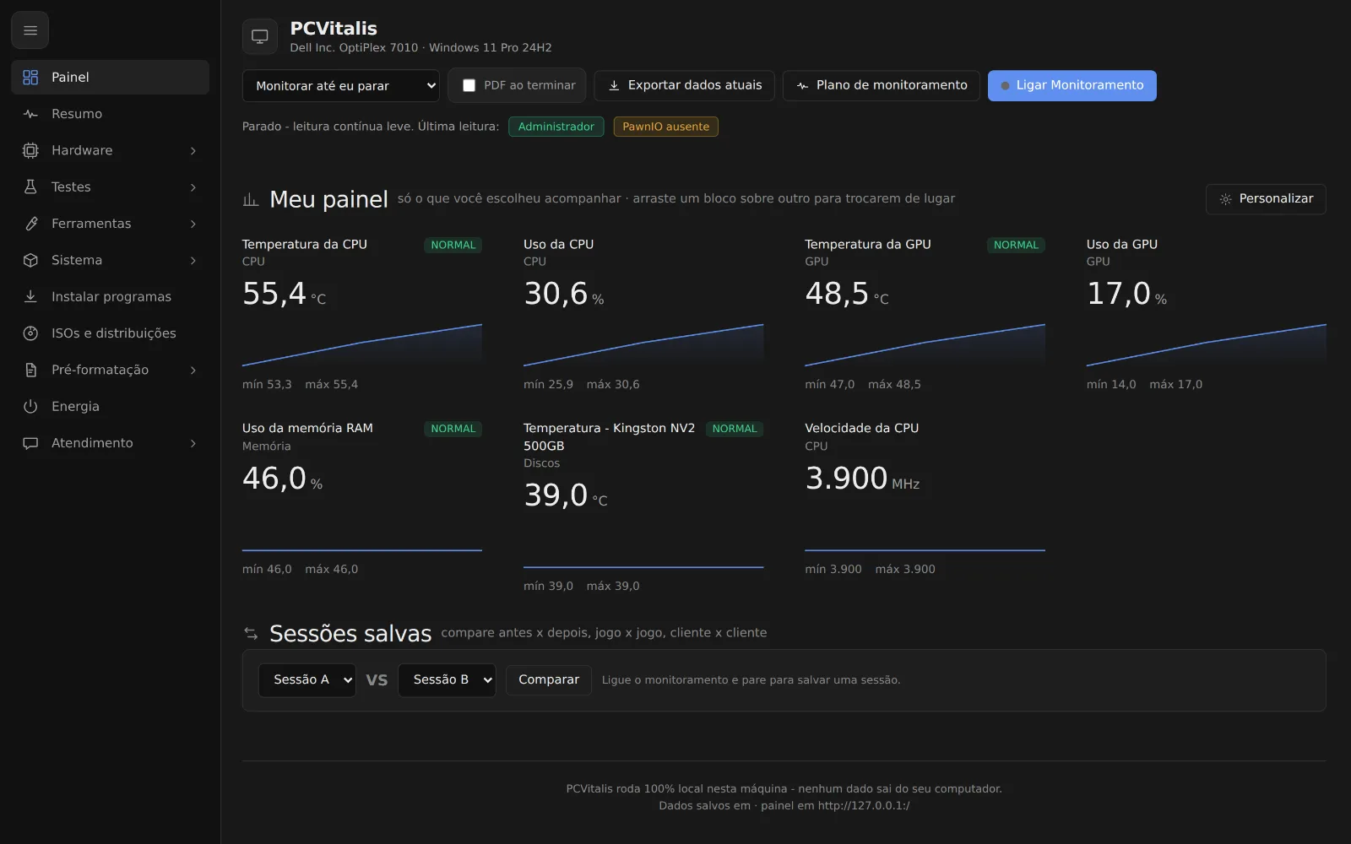This screenshot has width=1351, height=844.
Task: Click the PCVitalis monitor logo icon
Action: 260,37
